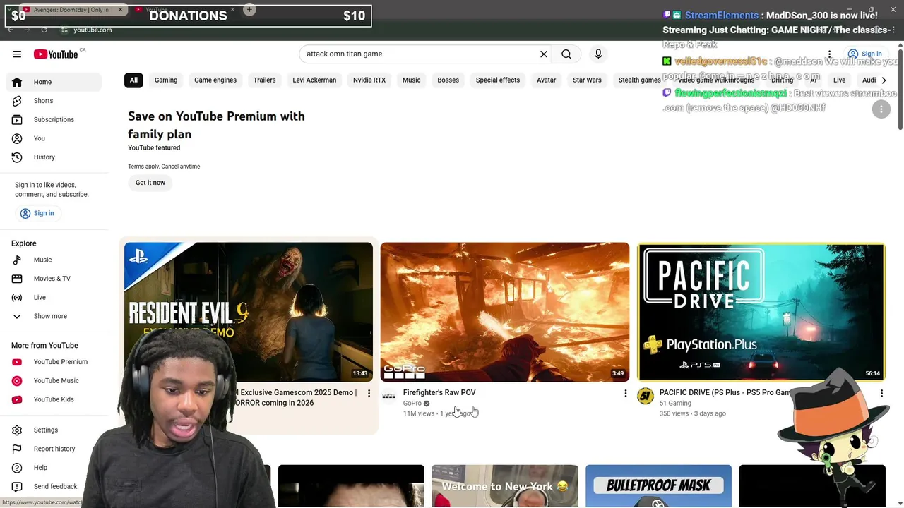Expand Show more under Explore
Viewport: 904px width, 508px height.
point(54,316)
